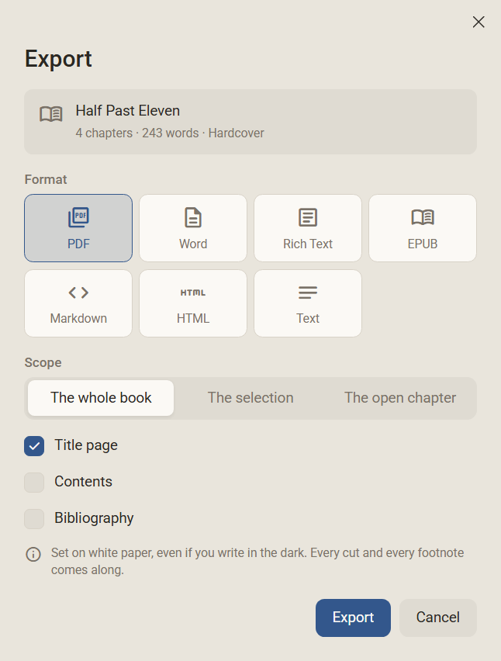Viewport: 501px width, 661px height.
Task: Select the HTML format icon
Action: [x=193, y=292]
